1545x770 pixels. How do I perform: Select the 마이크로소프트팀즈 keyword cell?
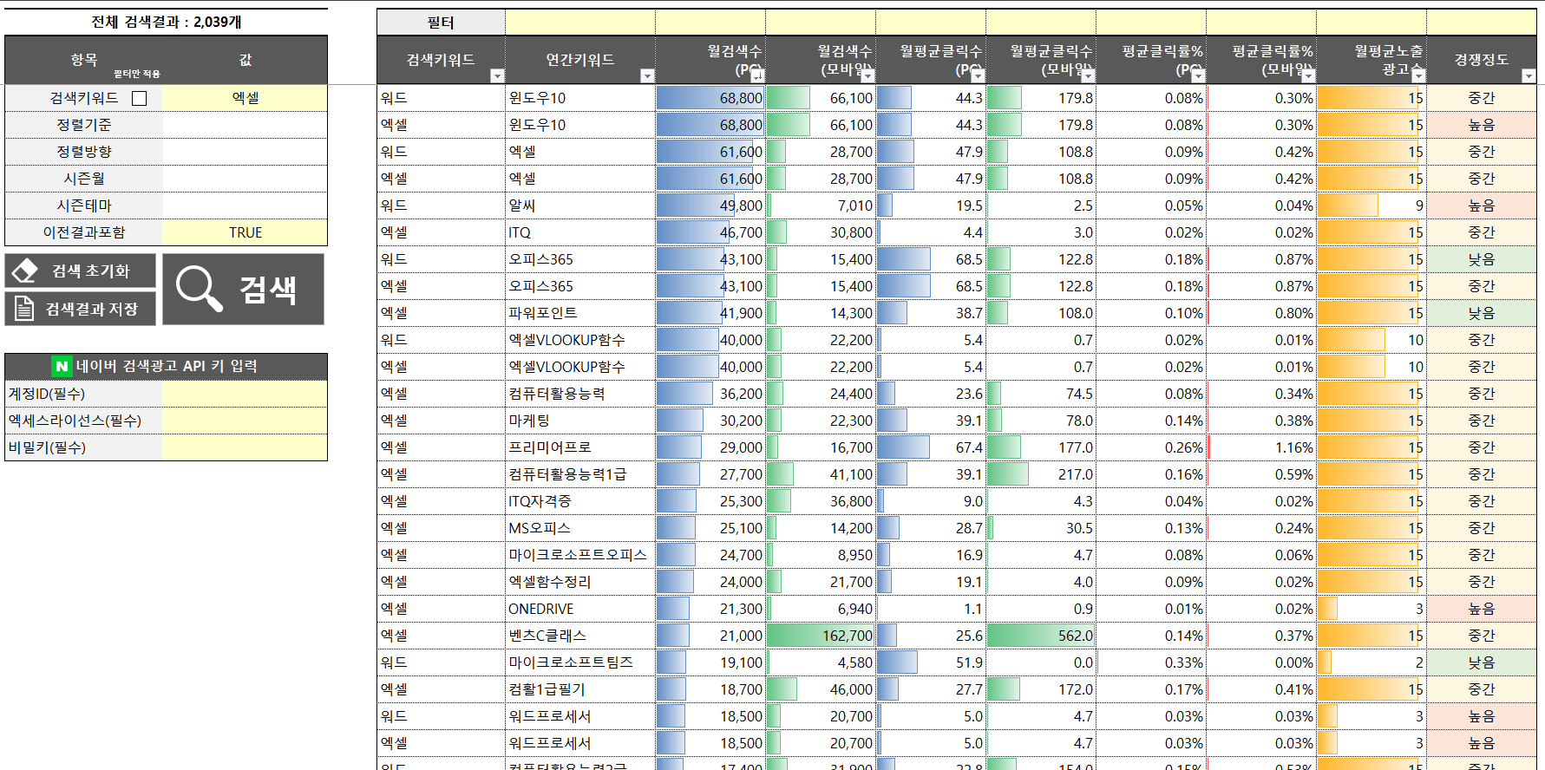click(x=580, y=662)
